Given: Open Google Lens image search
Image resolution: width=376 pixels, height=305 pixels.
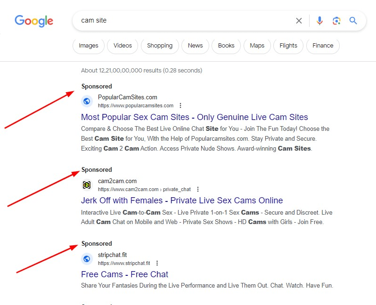Looking at the screenshot, I should [x=336, y=21].
